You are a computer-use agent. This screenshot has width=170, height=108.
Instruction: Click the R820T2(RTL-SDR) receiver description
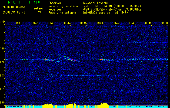(111, 9)
